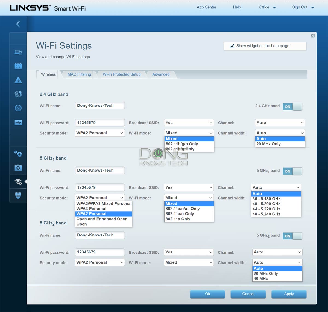Image resolution: width=328 pixels, height=312 pixels.
Task: Collapse the sidebar with the back arrow
Action: [x=18, y=24]
